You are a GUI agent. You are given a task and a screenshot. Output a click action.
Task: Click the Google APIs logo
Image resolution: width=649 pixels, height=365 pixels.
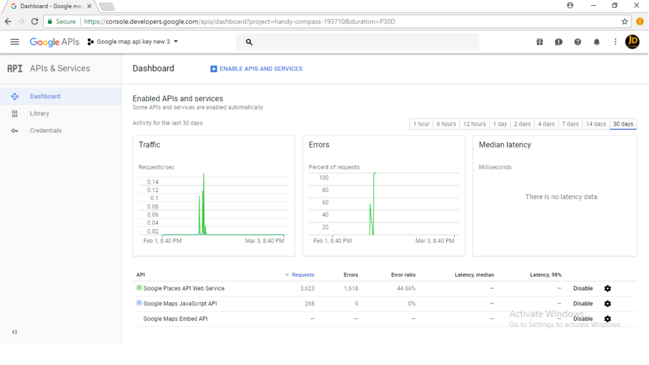point(55,42)
